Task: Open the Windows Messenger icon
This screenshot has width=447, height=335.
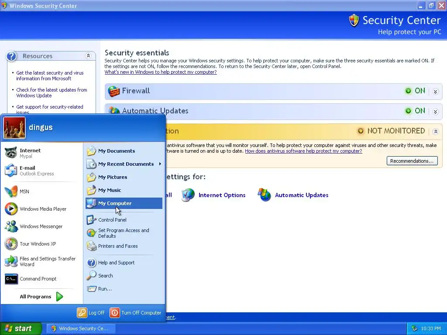Action: pyautogui.click(x=11, y=226)
